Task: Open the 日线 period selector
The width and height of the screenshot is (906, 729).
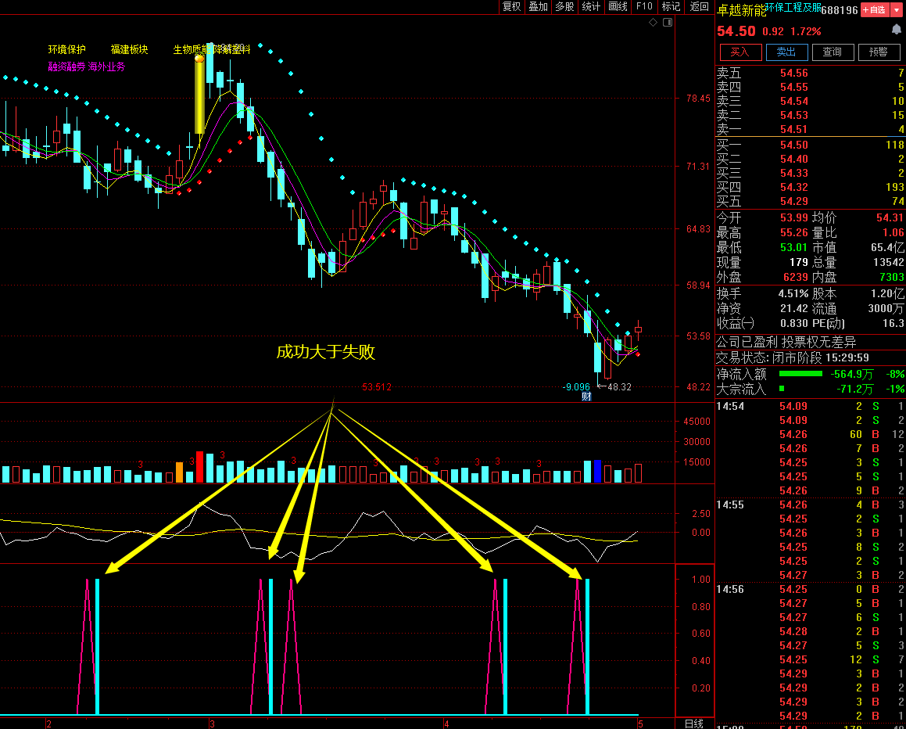Action: coord(694,724)
